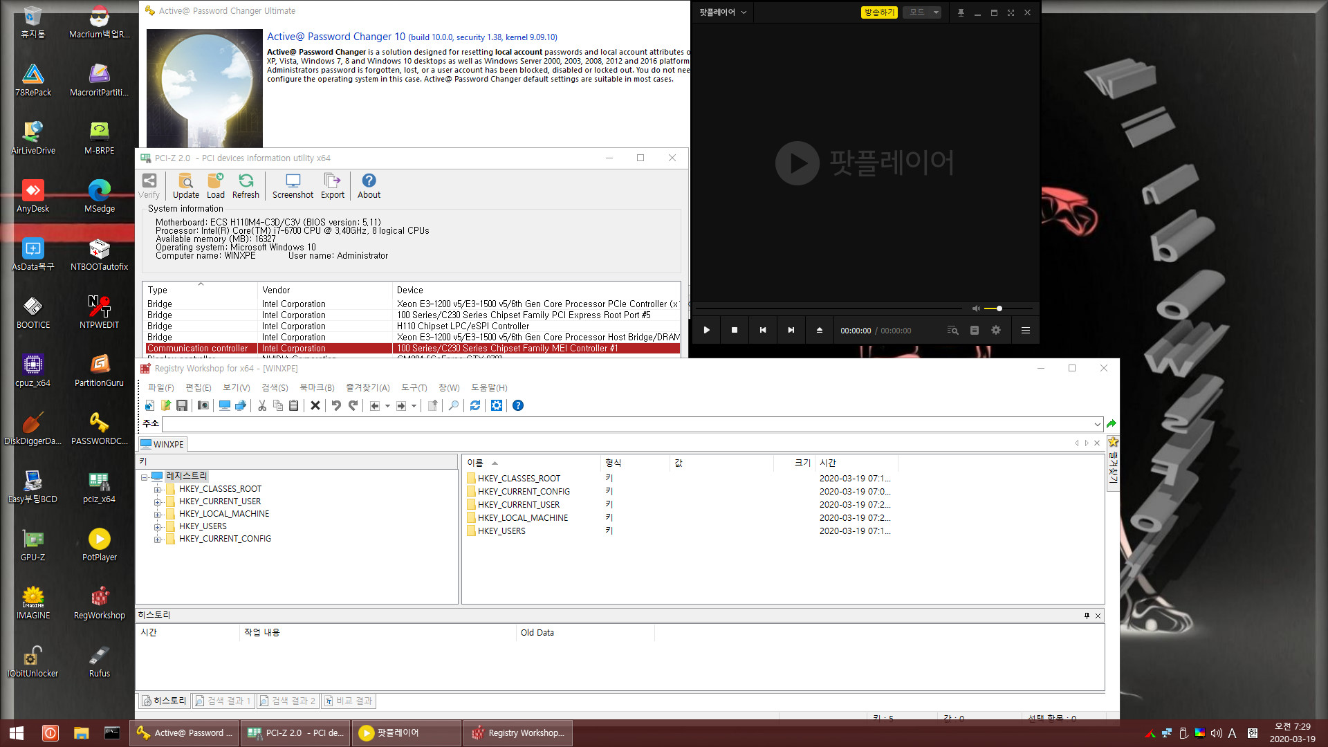Open the PotPlayer settings gear
The image size is (1328, 747).
click(996, 331)
